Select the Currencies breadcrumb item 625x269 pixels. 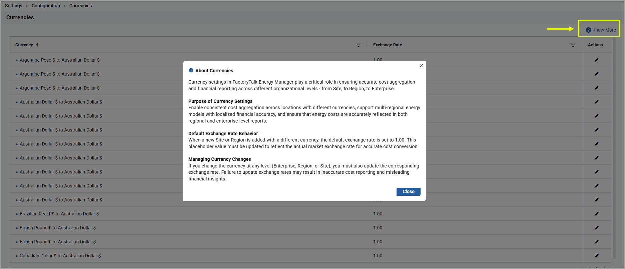80,6
